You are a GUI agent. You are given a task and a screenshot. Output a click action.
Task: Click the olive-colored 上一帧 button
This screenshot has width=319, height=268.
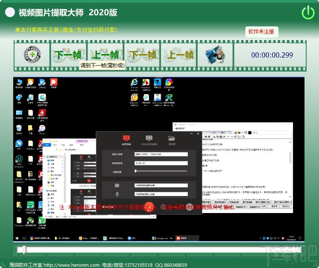pyautogui.click(x=179, y=55)
